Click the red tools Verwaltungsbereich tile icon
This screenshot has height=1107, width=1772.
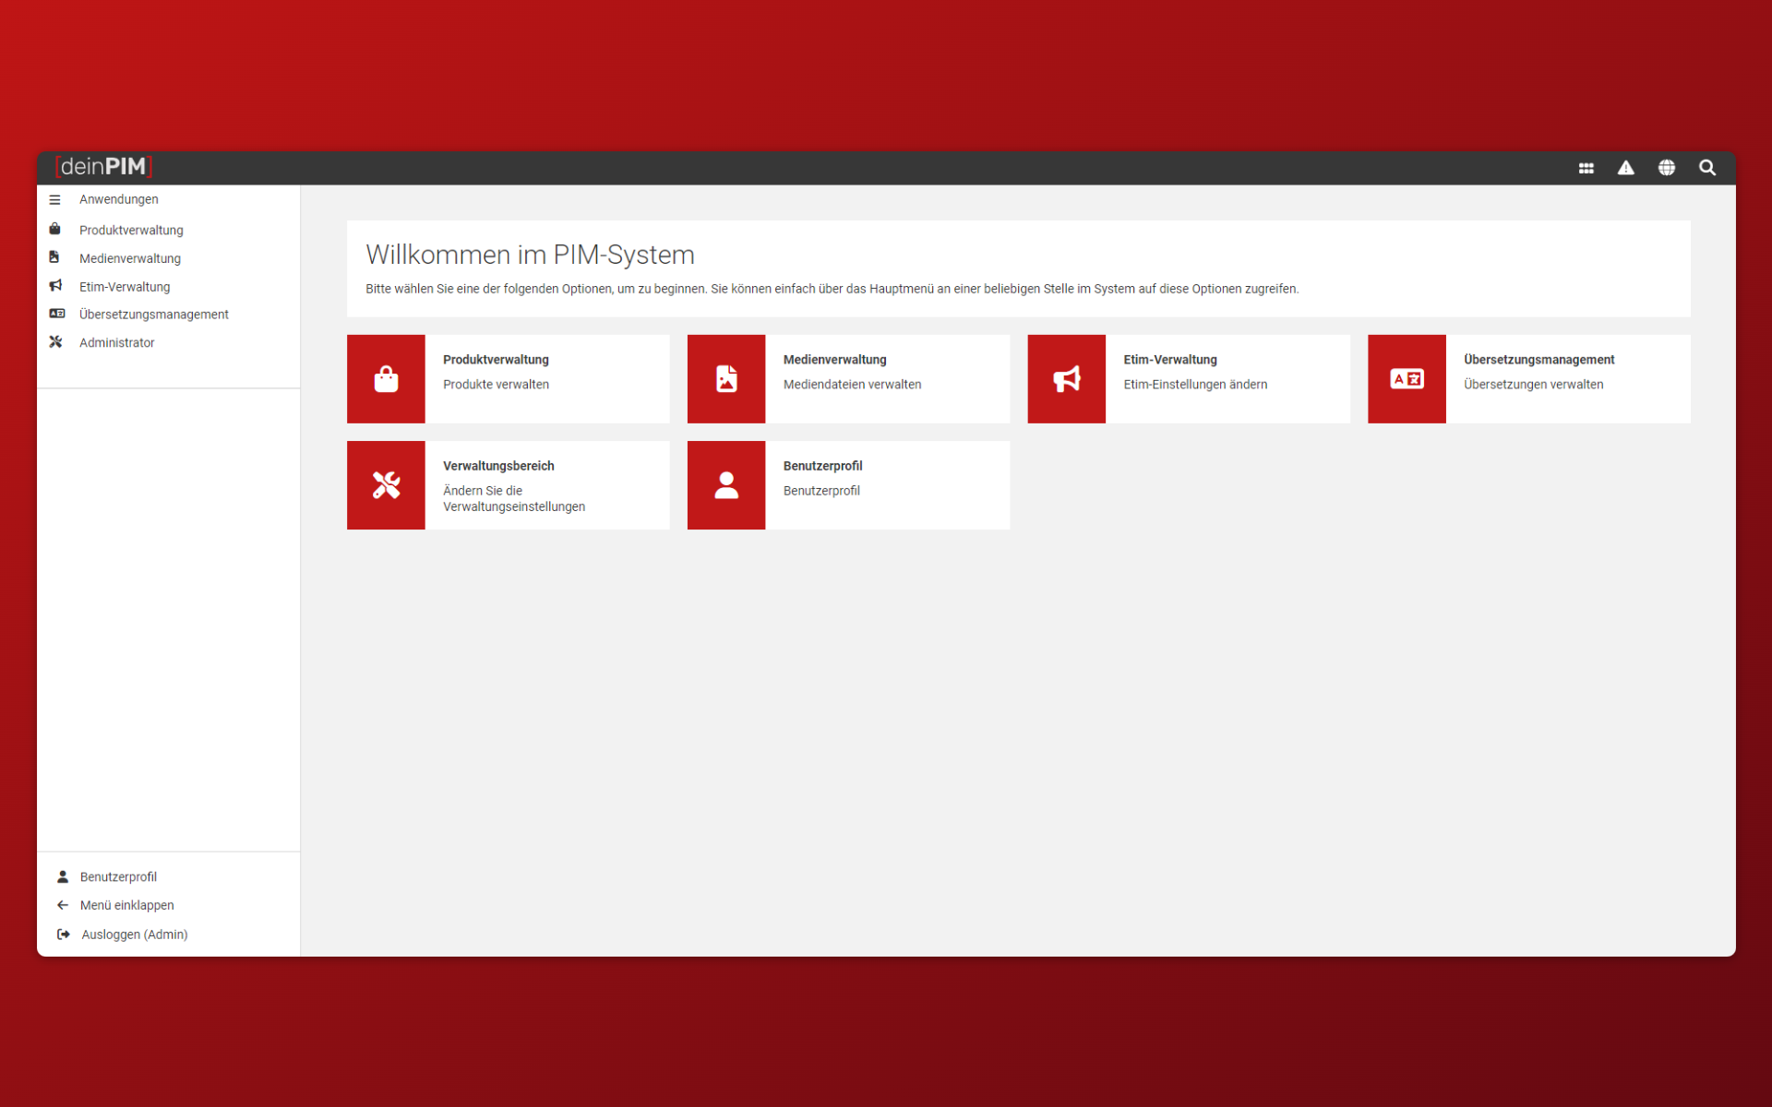386,485
